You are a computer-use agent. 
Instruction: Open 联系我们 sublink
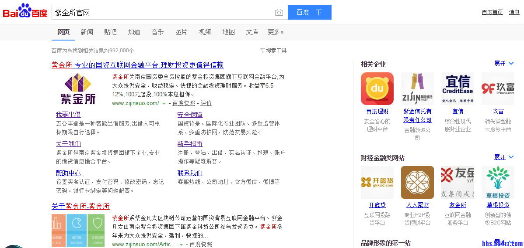point(190,173)
